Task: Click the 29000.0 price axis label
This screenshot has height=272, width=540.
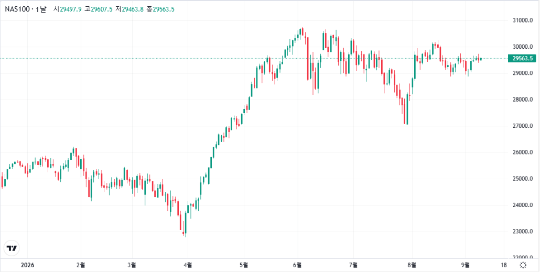Action: tap(522, 73)
